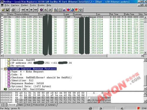Select the Checksum 0xBDAE error line

tap(41, 77)
